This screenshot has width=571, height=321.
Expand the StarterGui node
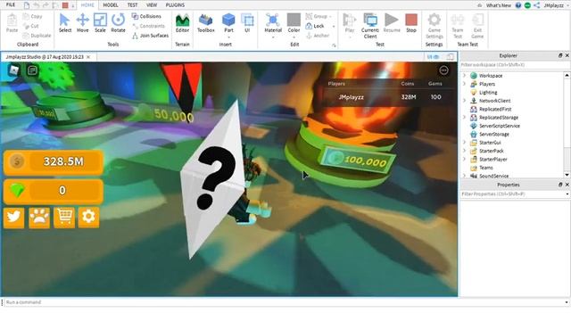[x=464, y=143]
